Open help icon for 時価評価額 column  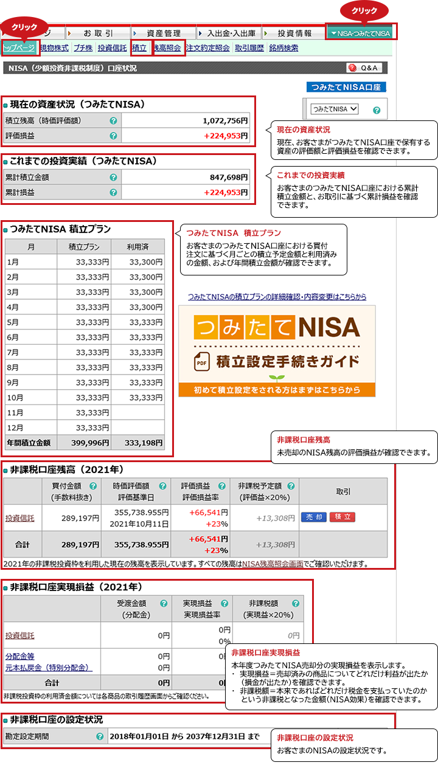click(x=162, y=486)
